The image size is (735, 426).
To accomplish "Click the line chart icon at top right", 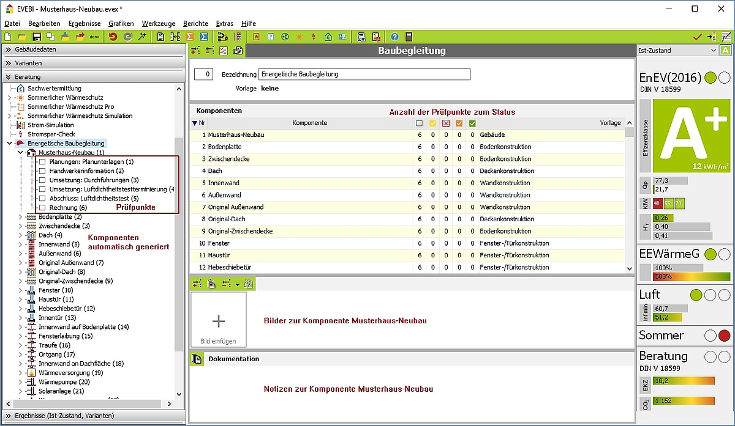I will pyautogui.click(x=726, y=37).
